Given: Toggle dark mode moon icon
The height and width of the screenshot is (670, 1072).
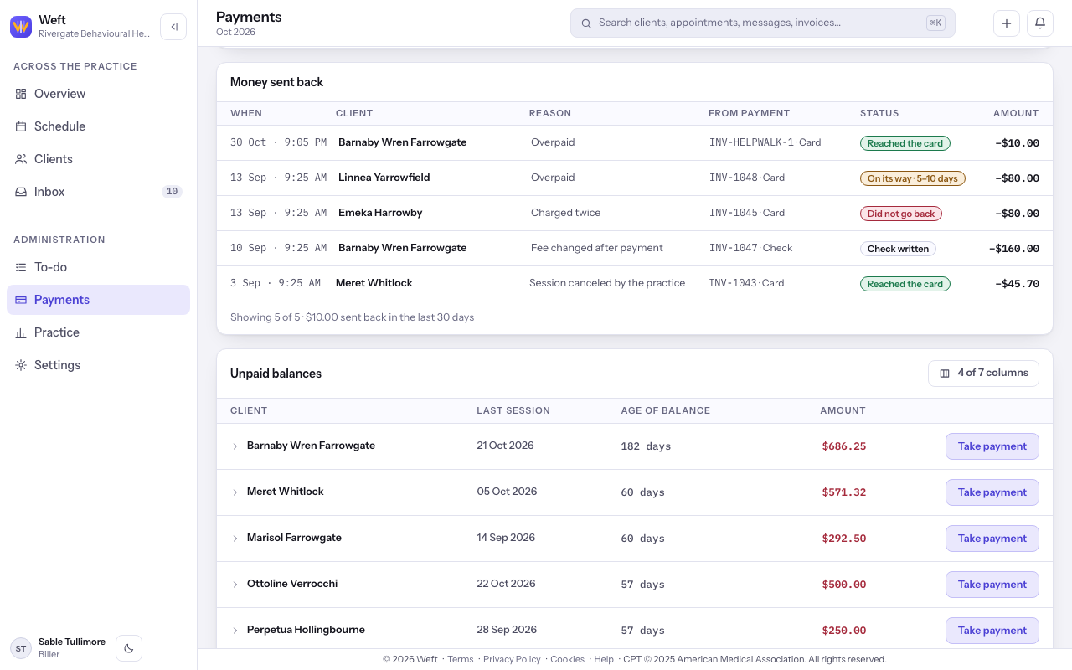Looking at the screenshot, I should tap(129, 648).
